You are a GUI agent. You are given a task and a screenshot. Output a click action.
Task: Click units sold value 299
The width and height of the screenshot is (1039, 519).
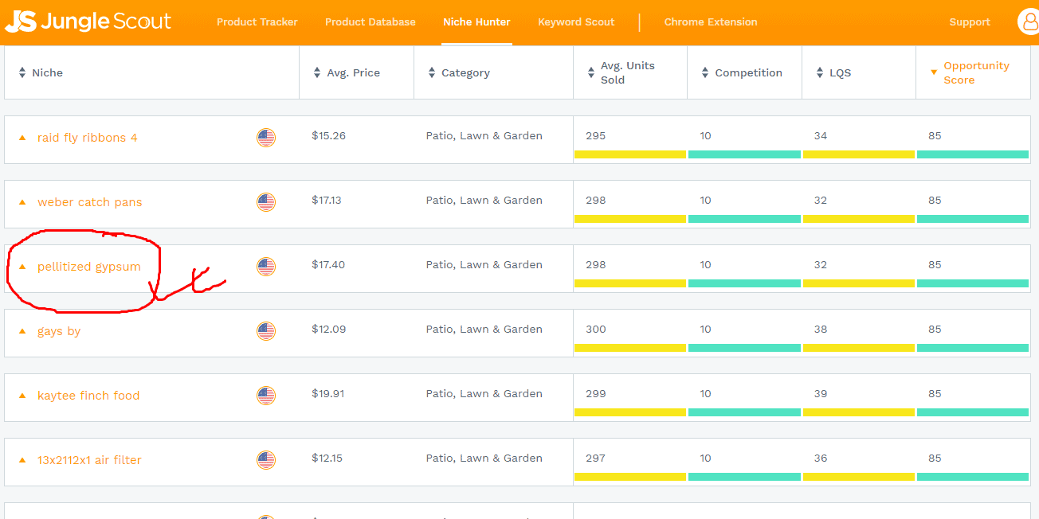point(596,394)
